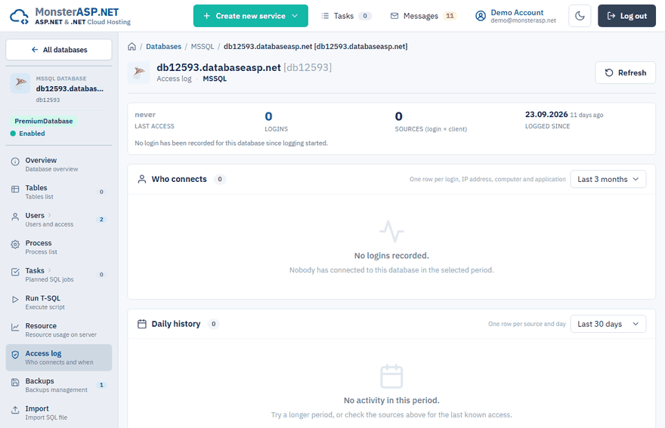Click the Enabled status indicator
Screen dimensions: 665x428
click(27, 134)
